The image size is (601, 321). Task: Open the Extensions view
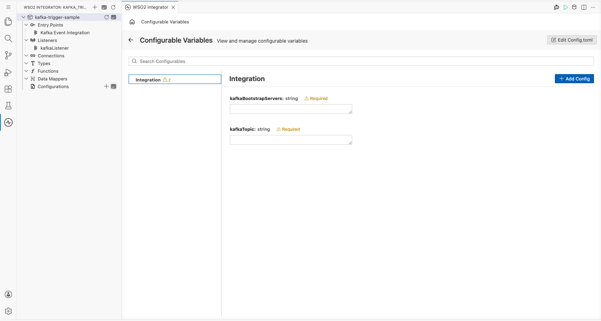click(8, 89)
